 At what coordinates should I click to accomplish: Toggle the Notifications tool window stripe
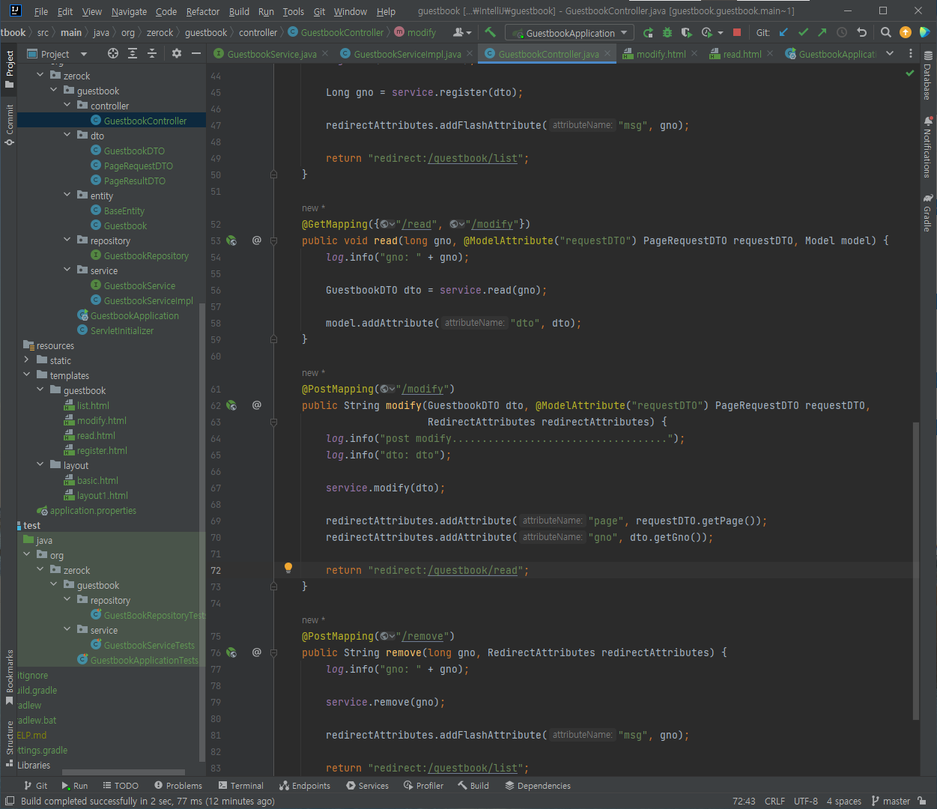[928, 147]
